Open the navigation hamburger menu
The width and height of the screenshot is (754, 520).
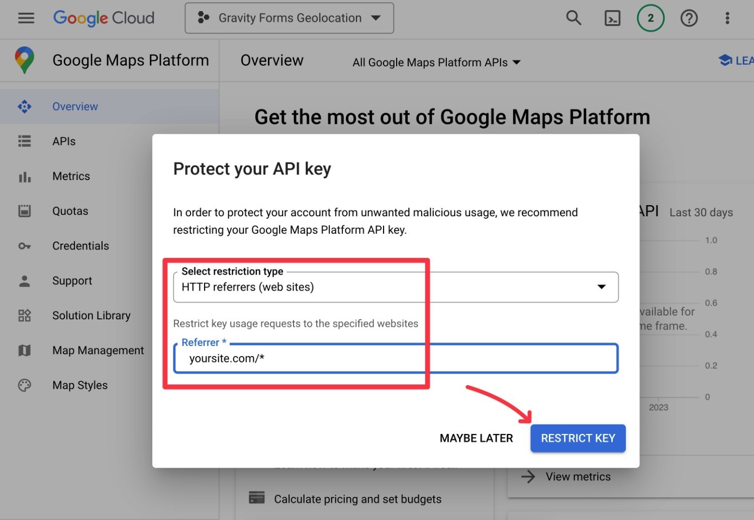click(26, 18)
